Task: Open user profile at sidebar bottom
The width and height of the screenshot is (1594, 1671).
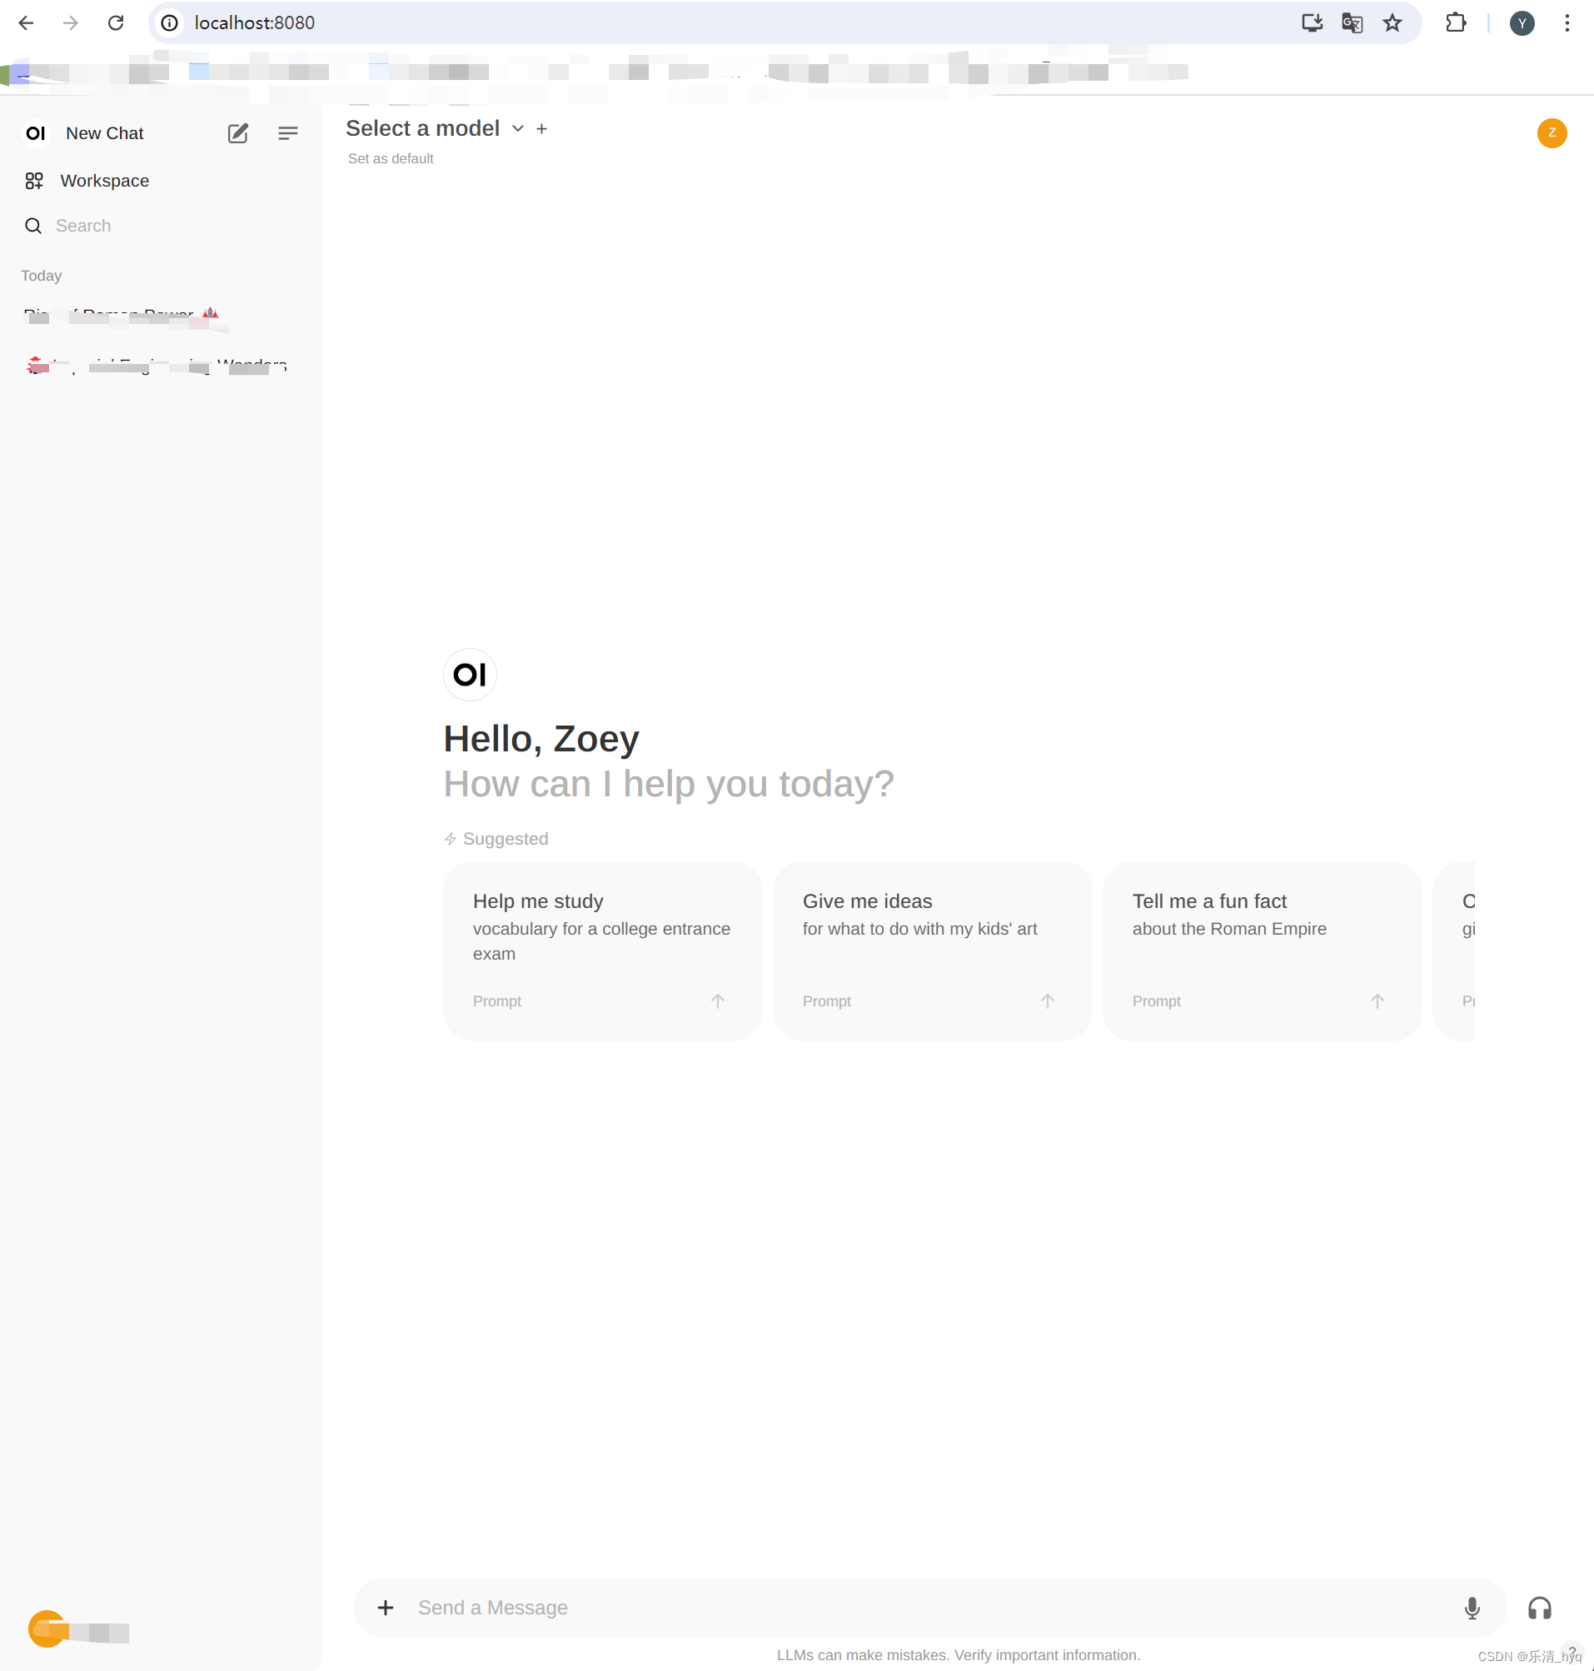Action: coord(78,1629)
